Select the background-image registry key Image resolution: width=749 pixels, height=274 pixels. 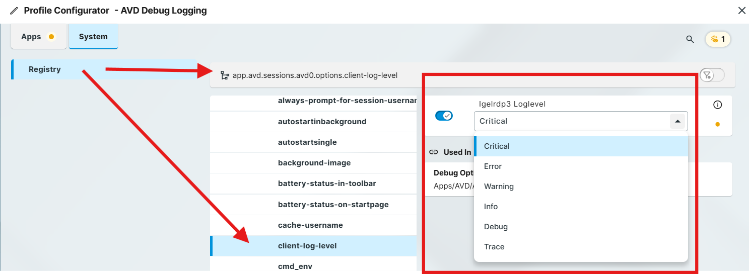(314, 163)
